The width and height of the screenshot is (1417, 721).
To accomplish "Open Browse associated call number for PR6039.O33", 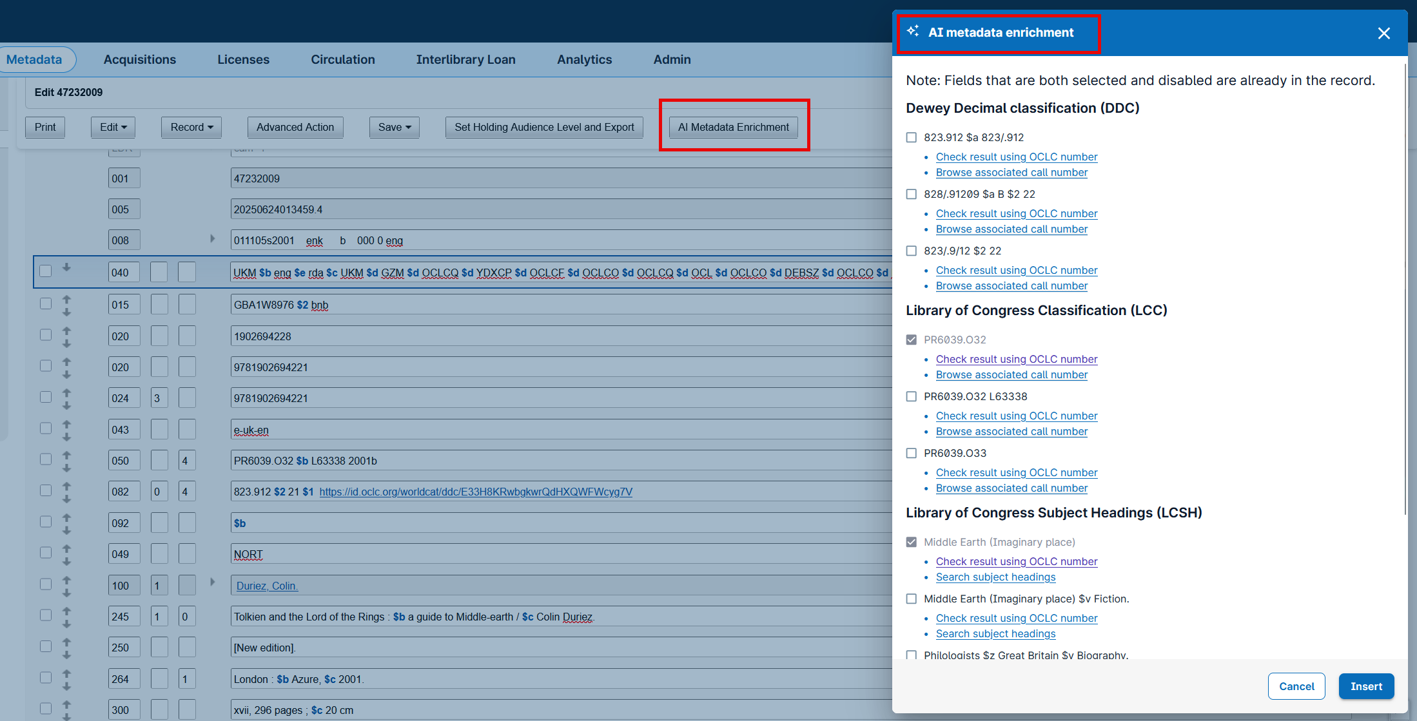I will click(1011, 488).
